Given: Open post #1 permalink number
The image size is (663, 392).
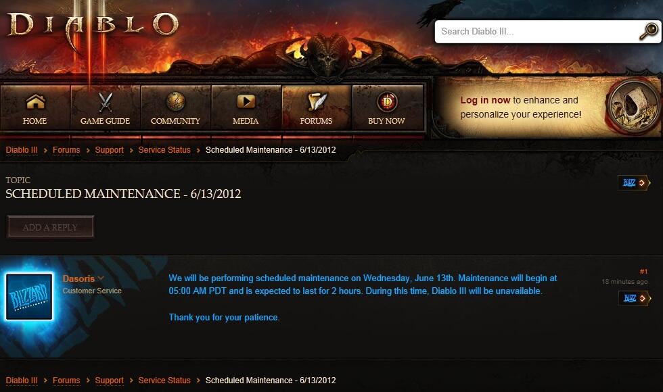Looking at the screenshot, I should [x=643, y=271].
